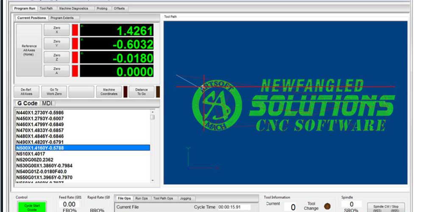
Task: Zero the Z axis
Action: point(57,57)
